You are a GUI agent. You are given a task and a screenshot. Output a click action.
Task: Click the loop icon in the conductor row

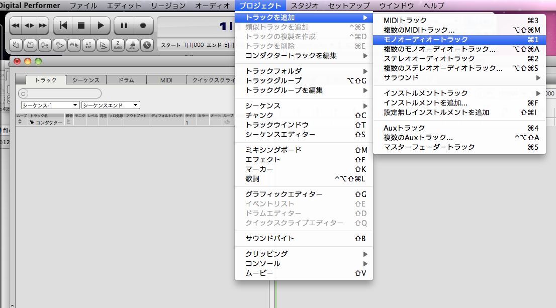click(227, 122)
